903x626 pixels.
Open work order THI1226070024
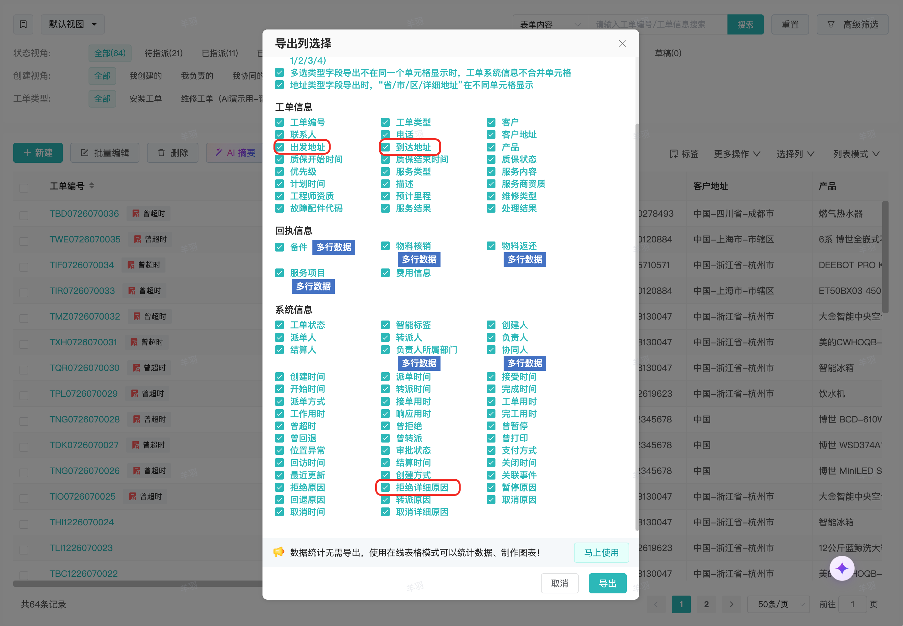point(81,522)
